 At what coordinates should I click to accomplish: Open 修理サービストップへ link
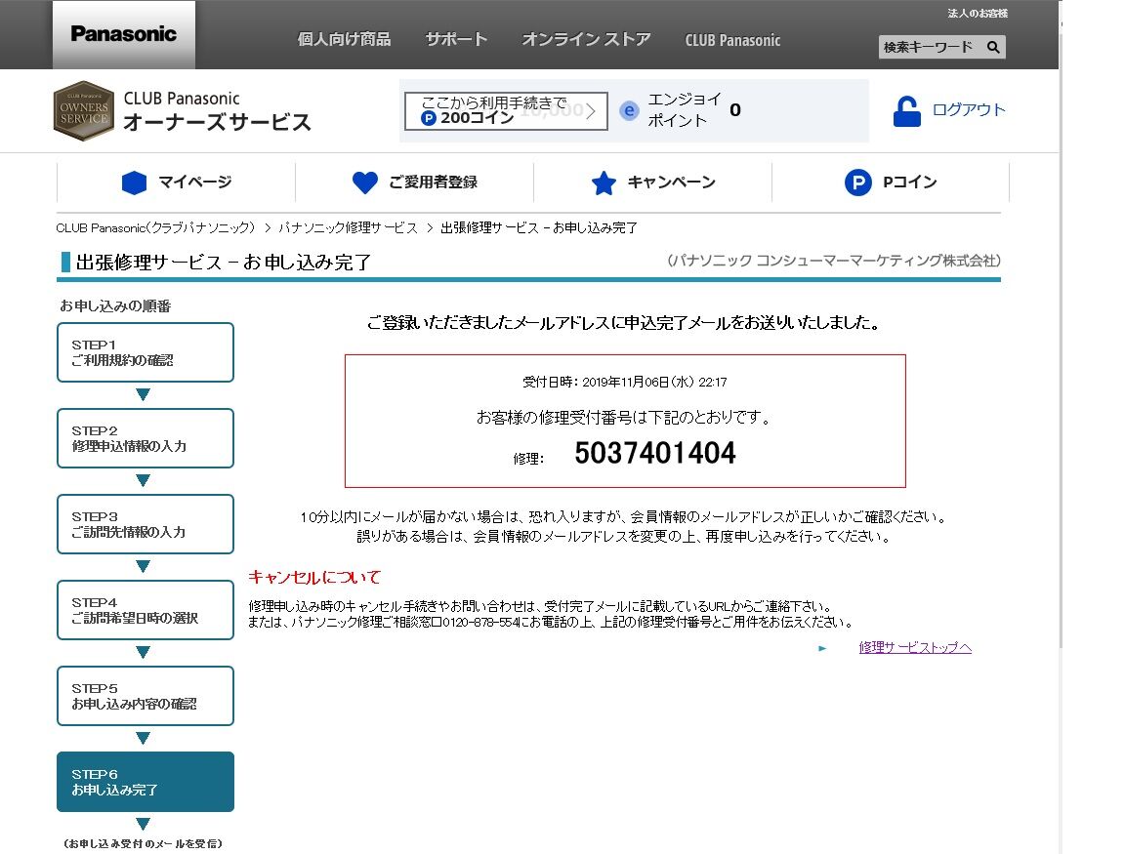[915, 647]
